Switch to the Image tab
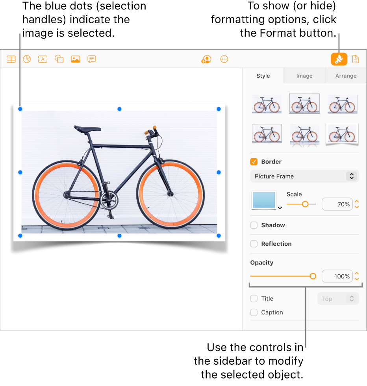 (x=304, y=76)
